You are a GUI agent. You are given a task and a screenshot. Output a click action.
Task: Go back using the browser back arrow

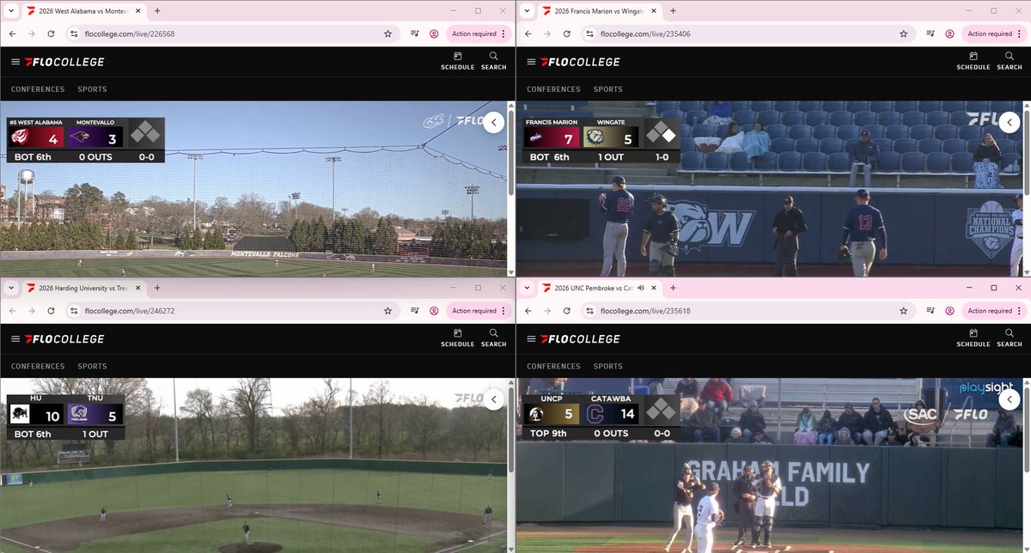(x=12, y=33)
